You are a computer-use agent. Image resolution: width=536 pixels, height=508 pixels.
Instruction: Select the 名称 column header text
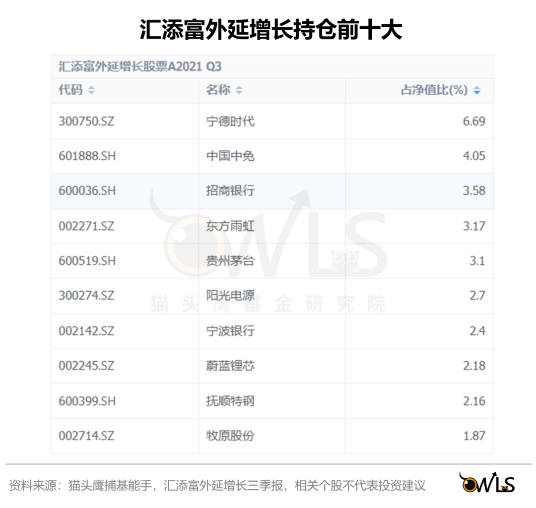click(218, 90)
